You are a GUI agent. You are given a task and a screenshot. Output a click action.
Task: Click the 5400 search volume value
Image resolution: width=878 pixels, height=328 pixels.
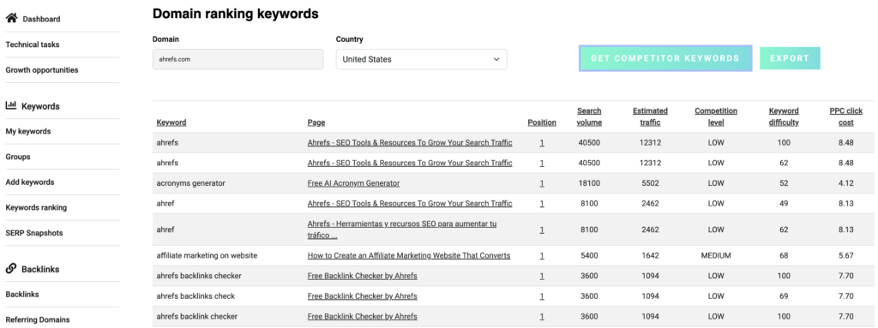589,255
